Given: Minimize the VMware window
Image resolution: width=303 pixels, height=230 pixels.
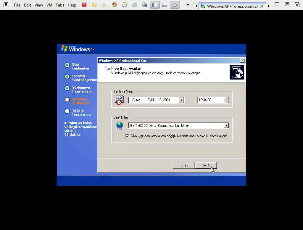Looking at the screenshot, I should 277,5.
